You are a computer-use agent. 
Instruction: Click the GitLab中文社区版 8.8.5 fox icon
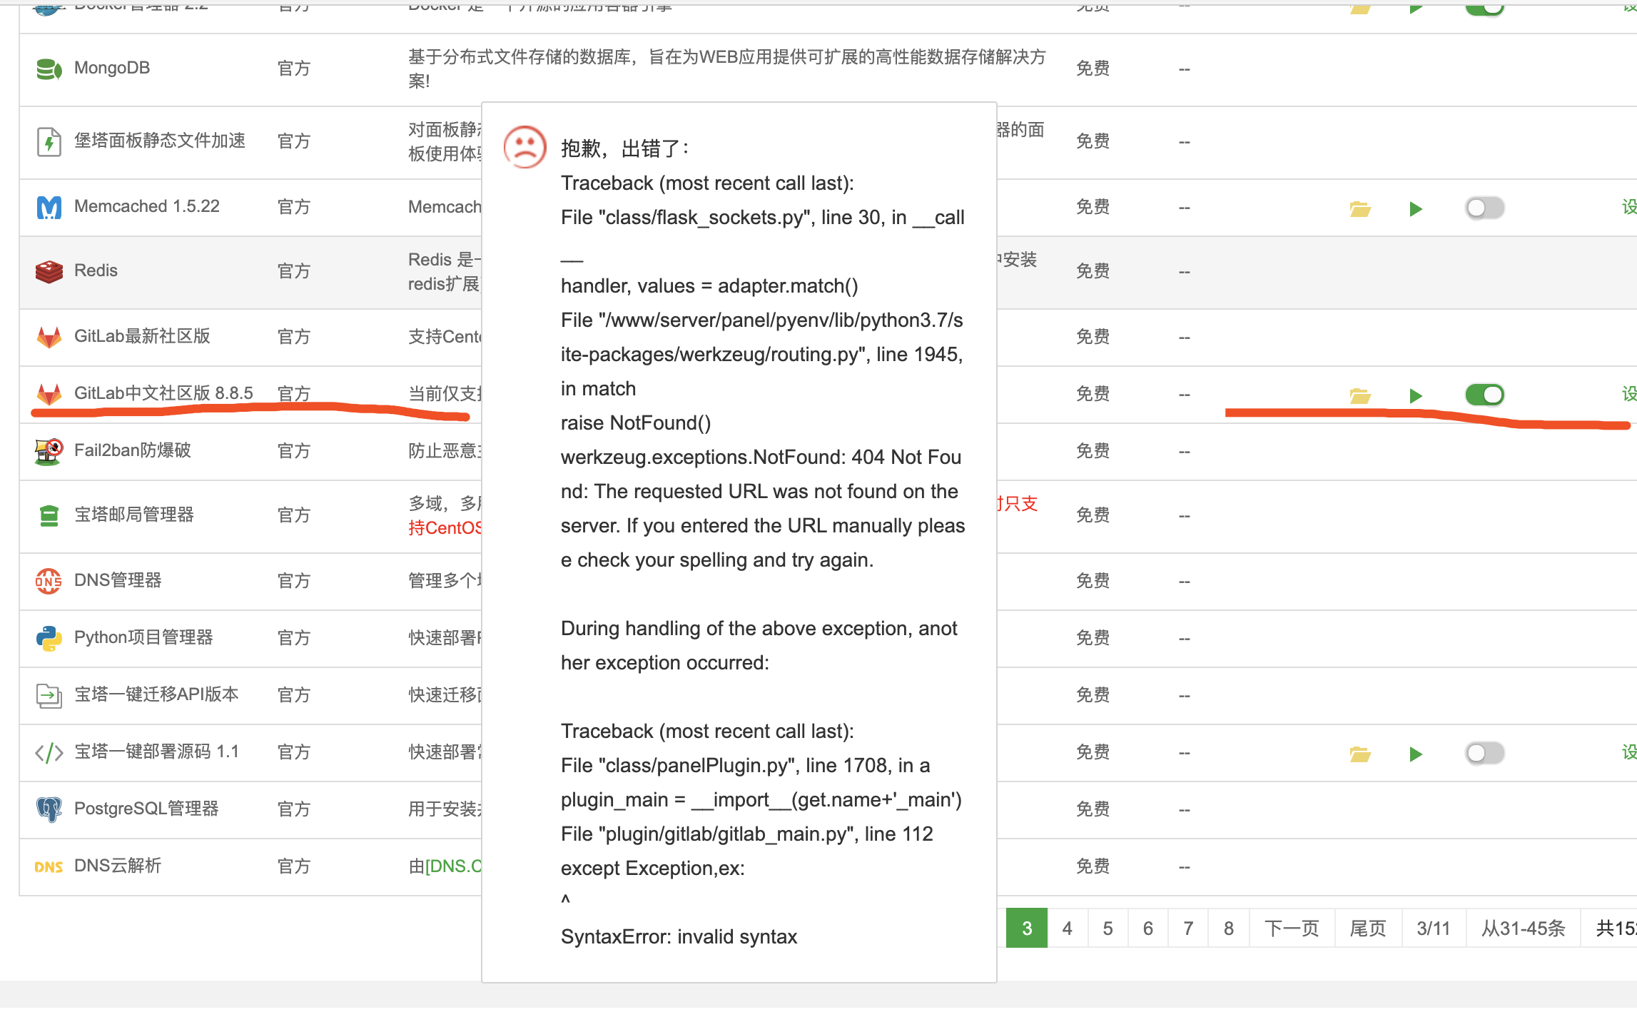pyautogui.click(x=49, y=394)
